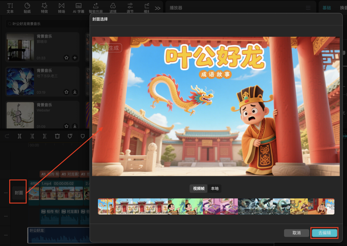Star 地下乐队老三's 背景音乐 as favorite
The height and width of the screenshot is (246, 347).
click(67, 92)
